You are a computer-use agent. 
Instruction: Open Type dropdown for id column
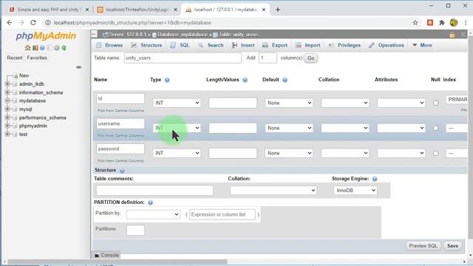tap(177, 103)
